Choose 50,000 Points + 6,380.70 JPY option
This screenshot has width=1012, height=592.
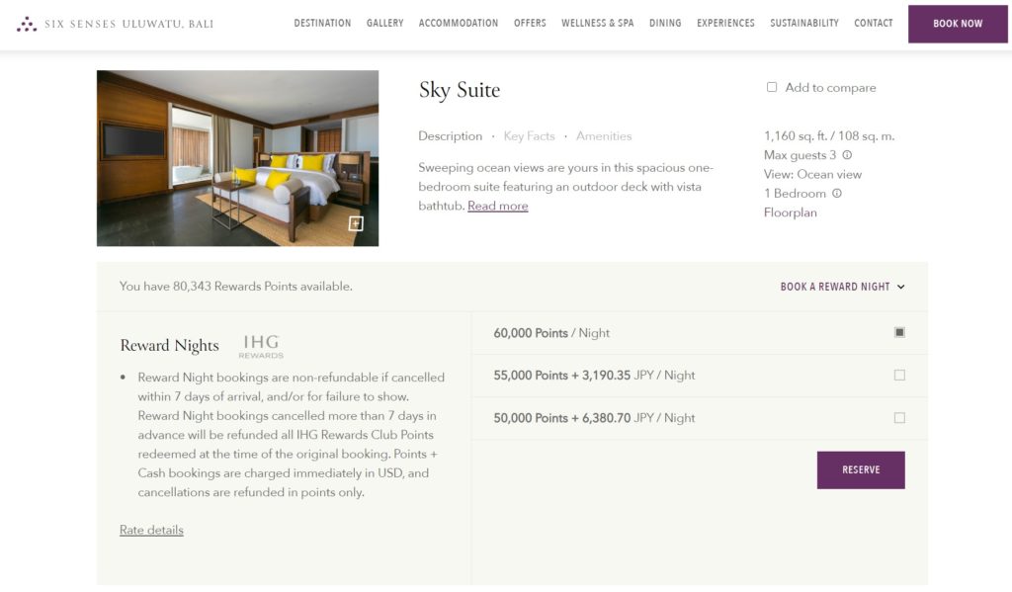click(x=899, y=418)
